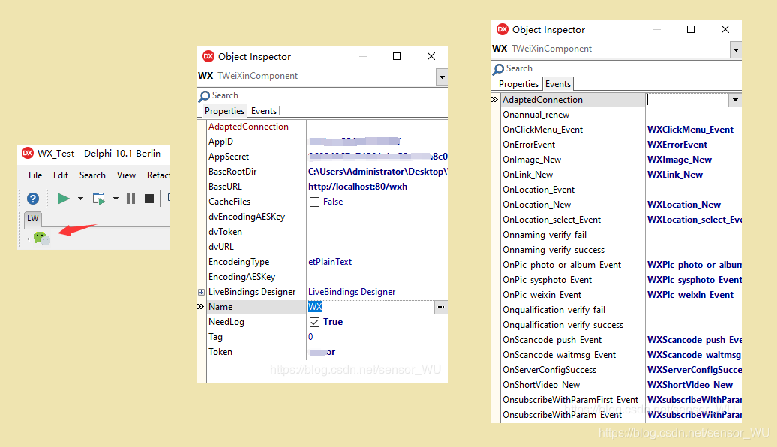Select the dvEncodingAESKey property
777x447 pixels.
click(x=247, y=217)
